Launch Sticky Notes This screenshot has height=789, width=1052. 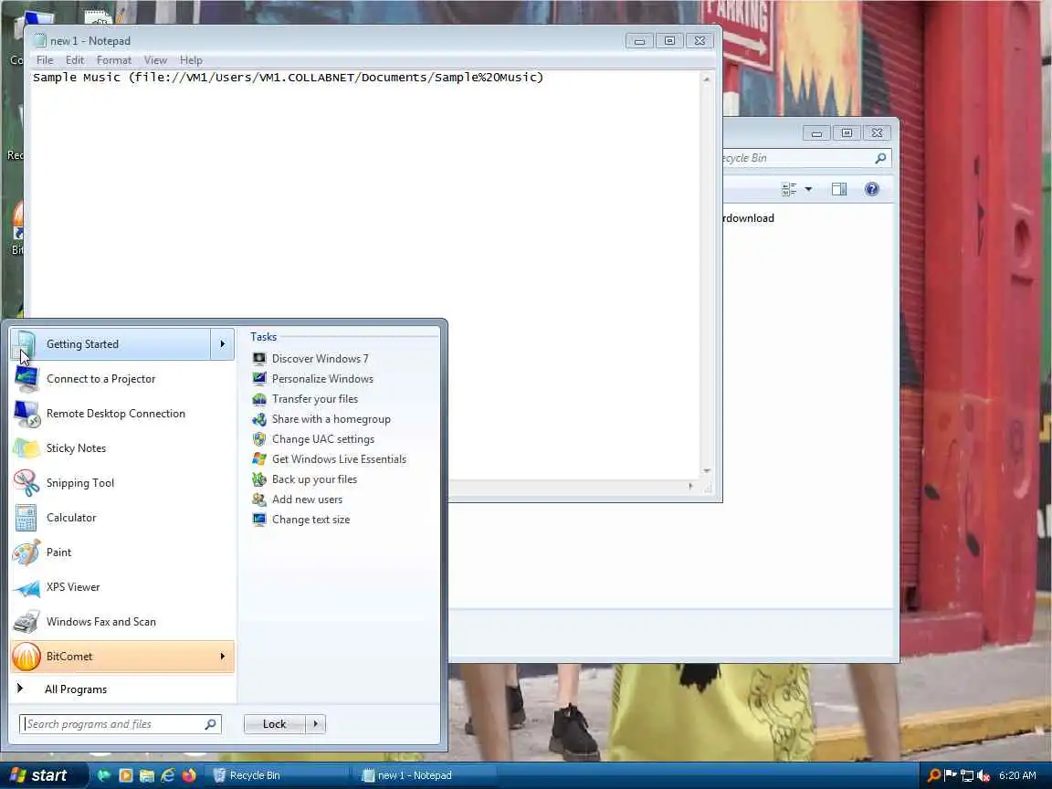122,448
